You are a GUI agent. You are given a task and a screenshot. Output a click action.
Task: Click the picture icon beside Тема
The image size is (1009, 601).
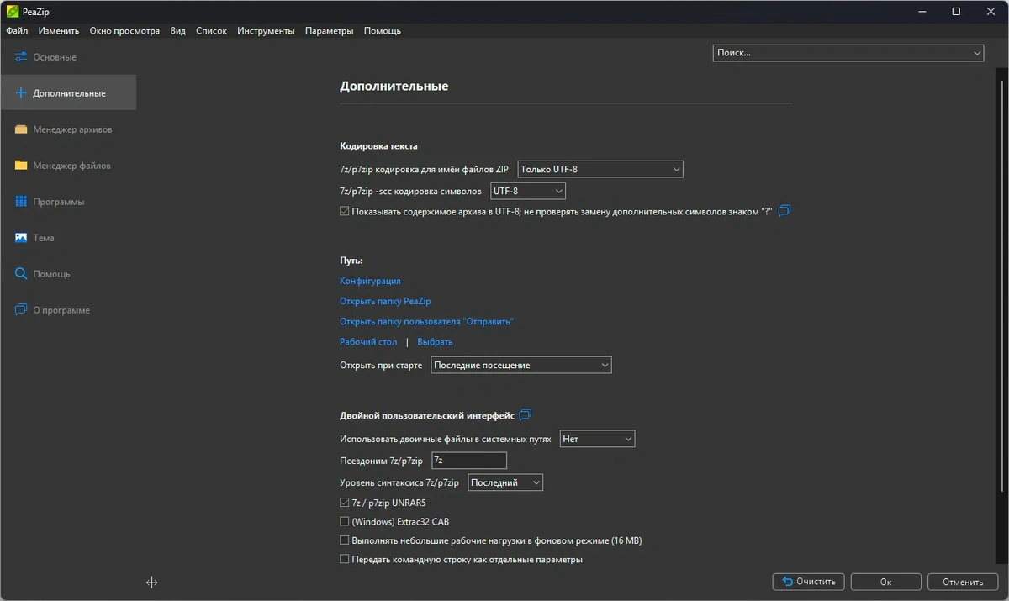pos(21,238)
